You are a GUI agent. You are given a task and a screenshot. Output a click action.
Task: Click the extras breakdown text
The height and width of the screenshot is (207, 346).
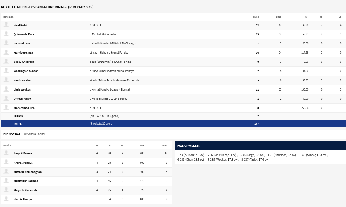coord(105,116)
